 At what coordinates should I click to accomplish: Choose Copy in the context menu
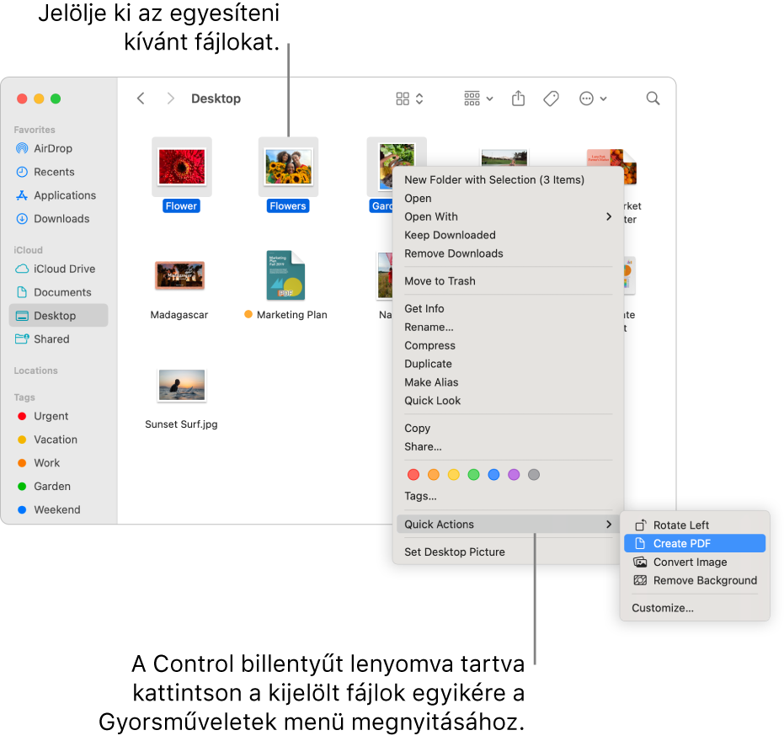click(x=417, y=429)
